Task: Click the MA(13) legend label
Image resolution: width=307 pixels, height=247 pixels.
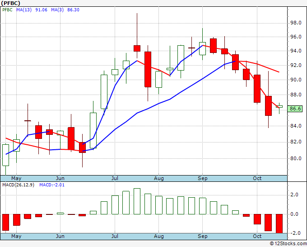Action: (x=24, y=10)
